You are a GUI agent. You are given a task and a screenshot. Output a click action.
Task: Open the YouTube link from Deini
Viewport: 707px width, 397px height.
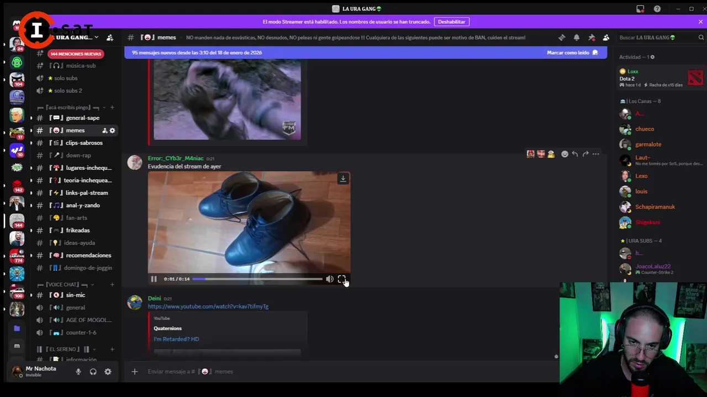coord(208,307)
